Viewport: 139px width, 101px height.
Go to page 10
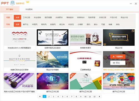(85, 97)
